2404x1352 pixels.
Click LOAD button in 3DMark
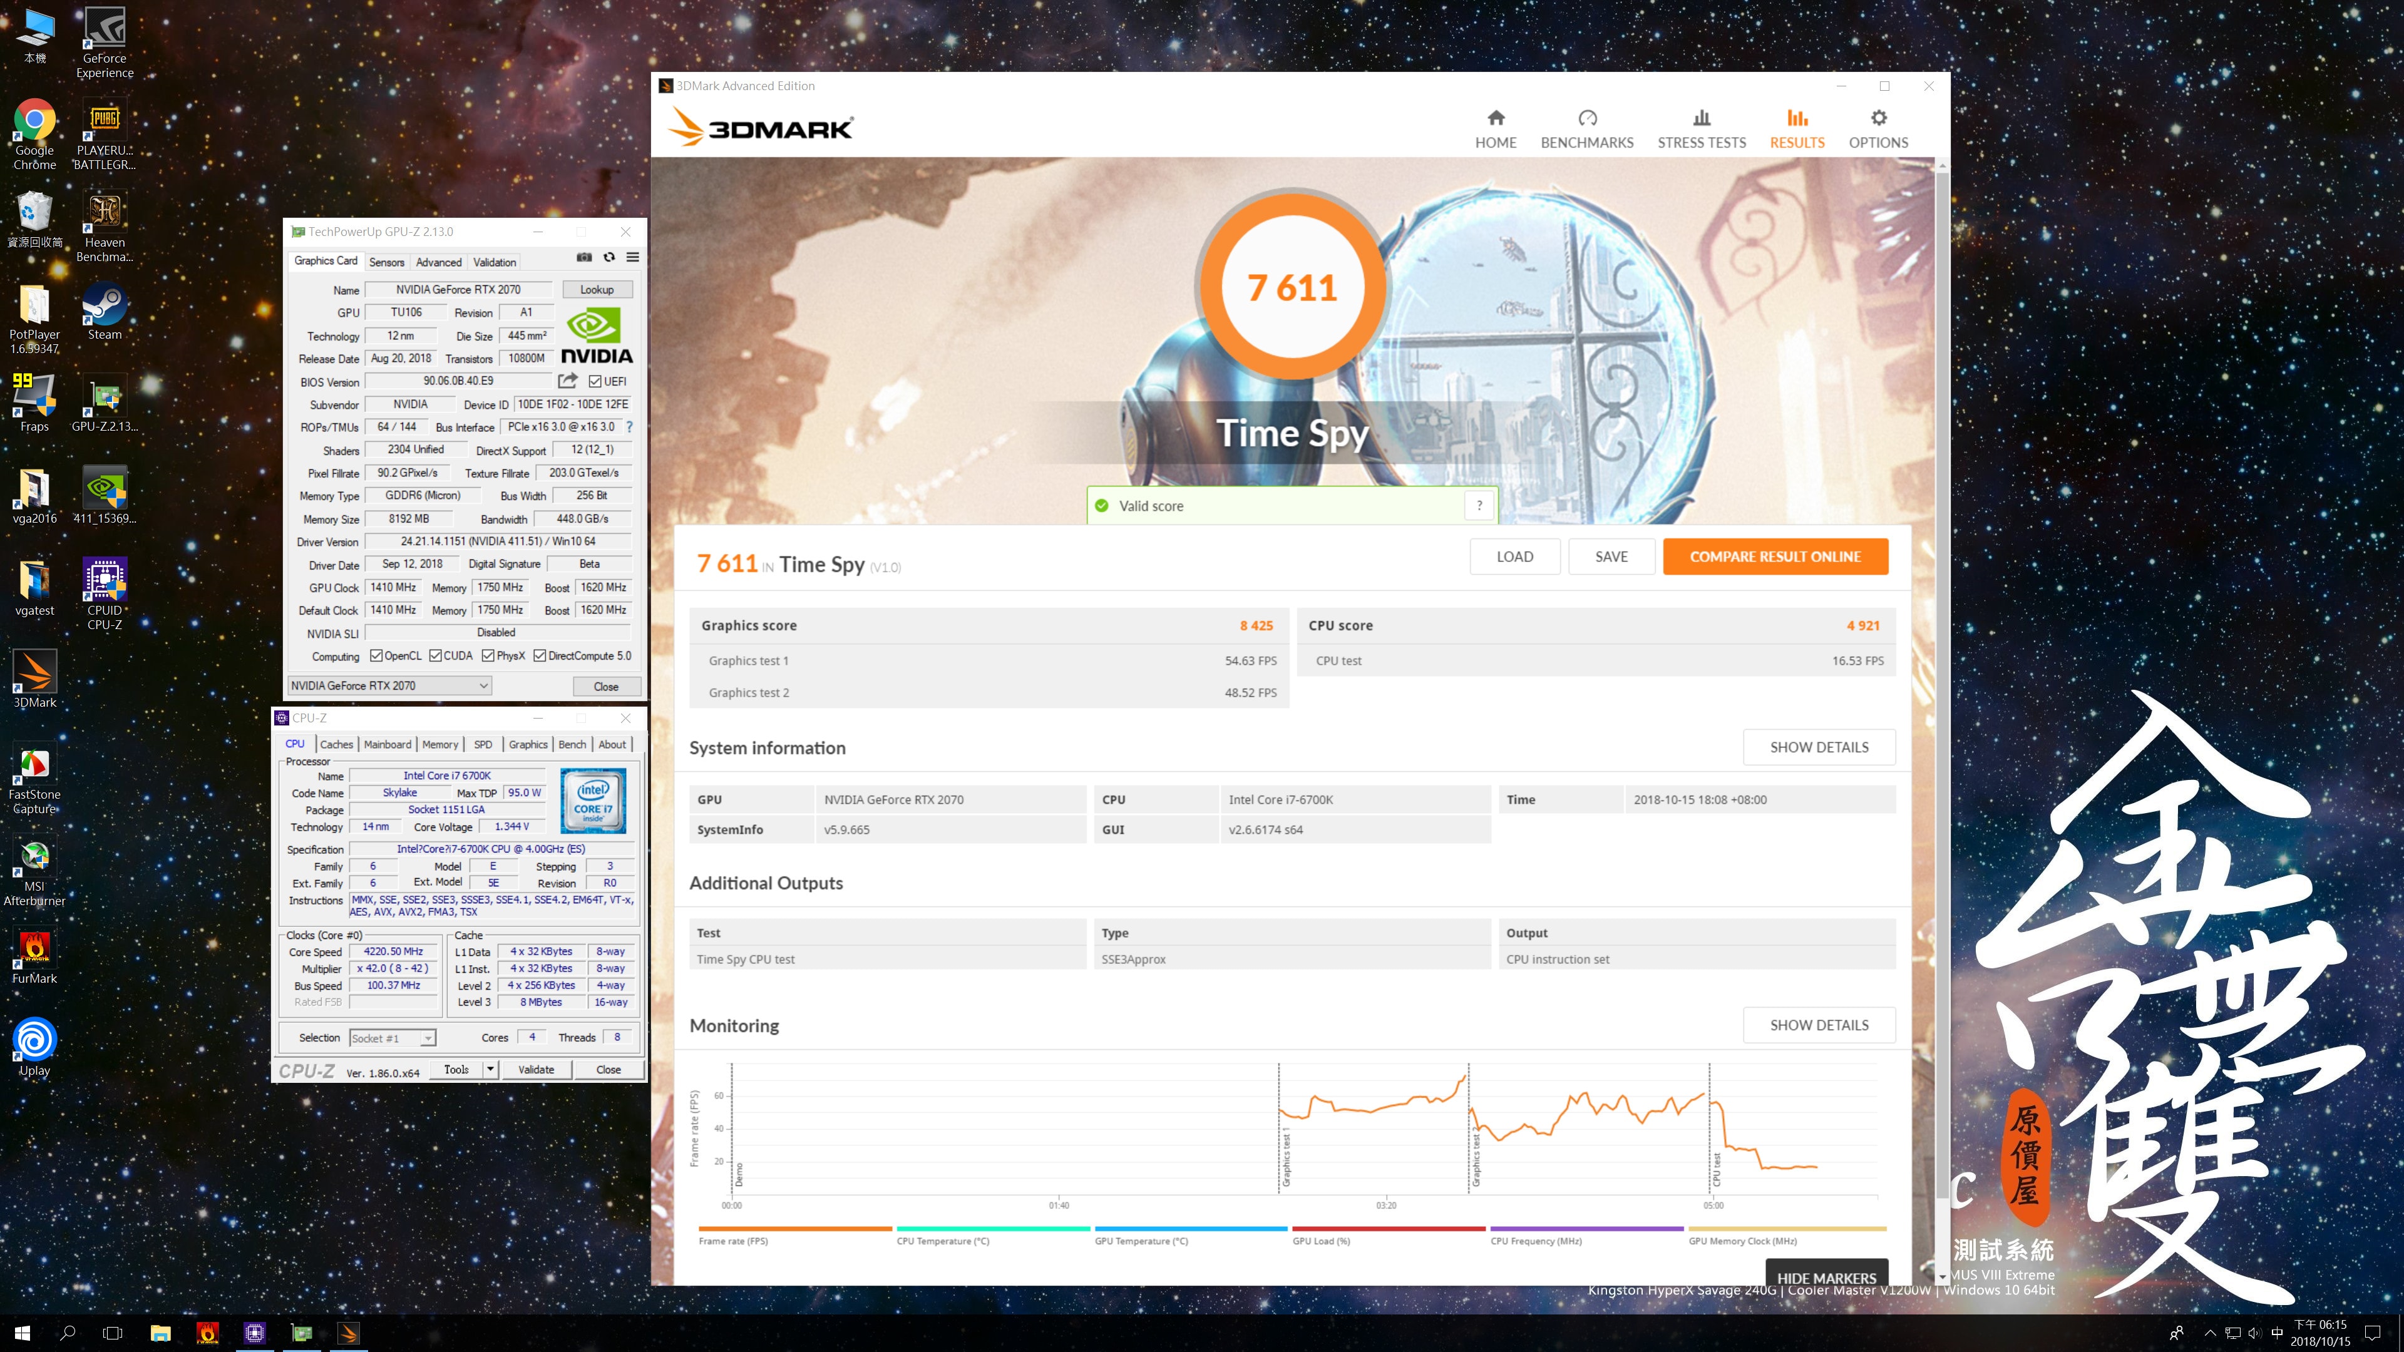click(1514, 556)
